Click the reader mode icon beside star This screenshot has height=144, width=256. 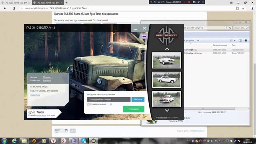[238, 8]
